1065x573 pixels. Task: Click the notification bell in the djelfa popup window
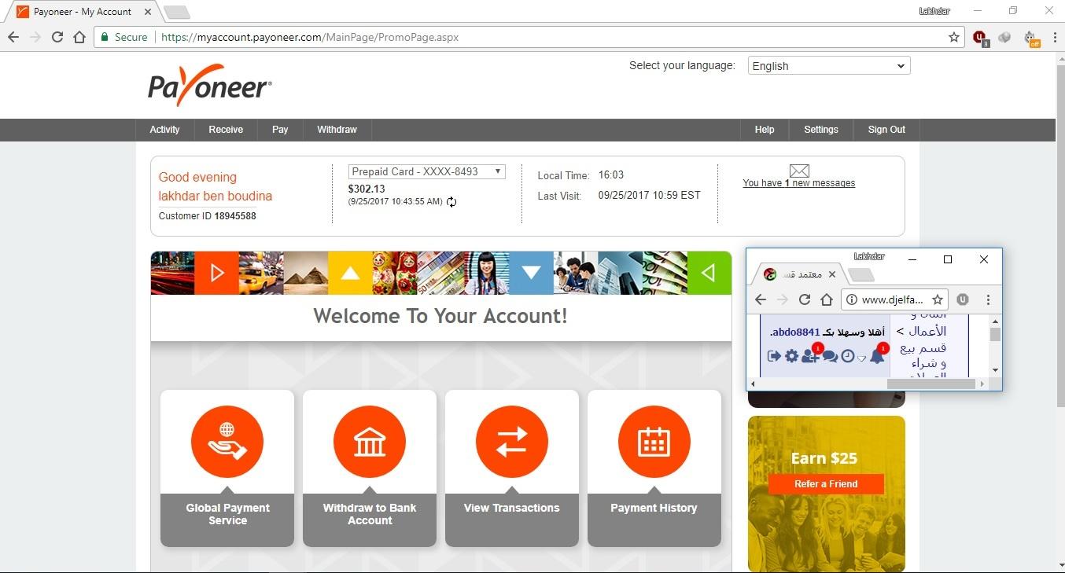pyautogui.click(x=877, y=356)
